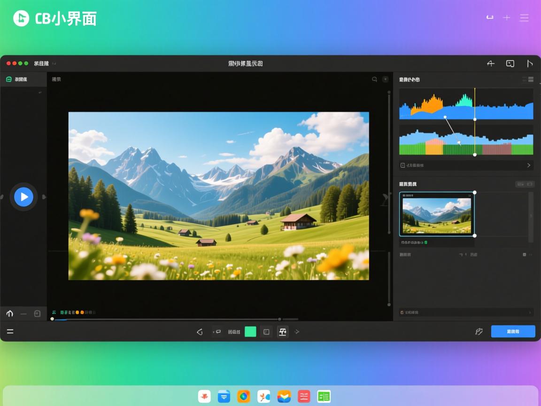Click the screen icon in window title bar
Viewport: 541px width, 406px height.
[510, 63]
